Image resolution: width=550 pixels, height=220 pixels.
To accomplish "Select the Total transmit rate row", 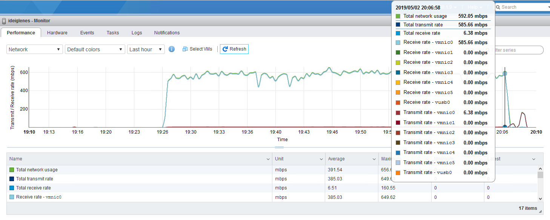I will 272,179.
